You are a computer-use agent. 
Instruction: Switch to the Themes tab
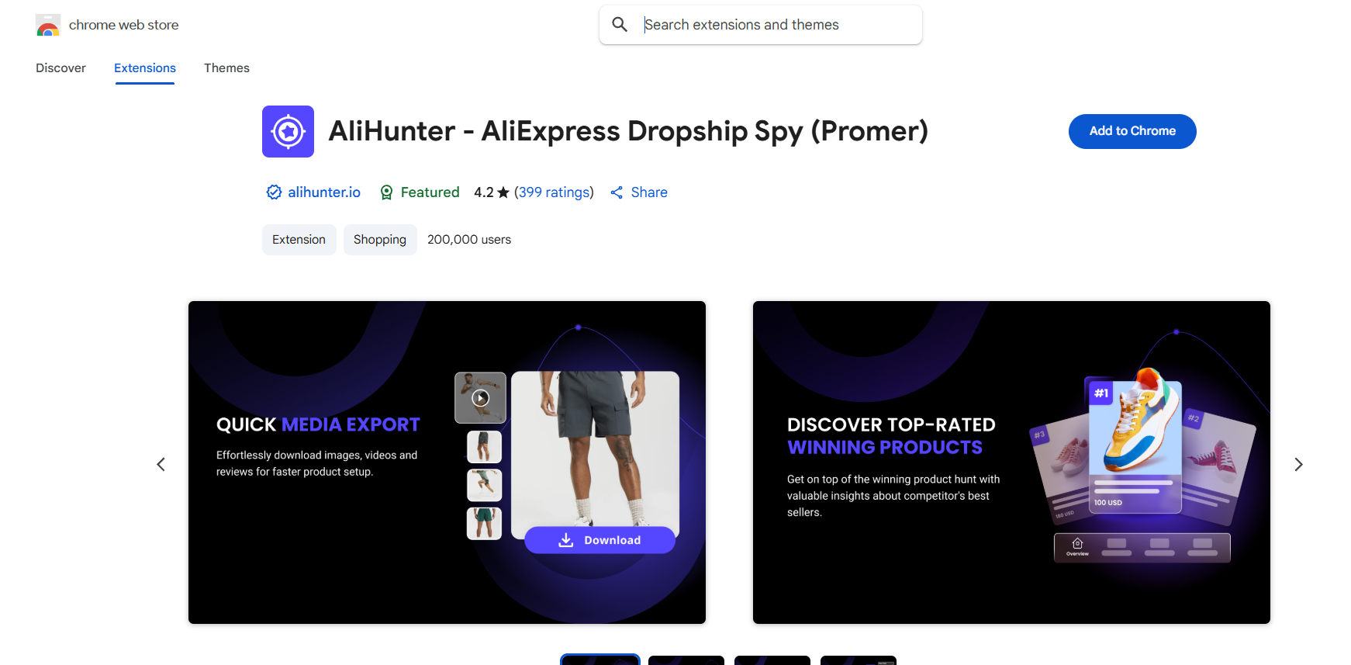[x=226, y=68]
